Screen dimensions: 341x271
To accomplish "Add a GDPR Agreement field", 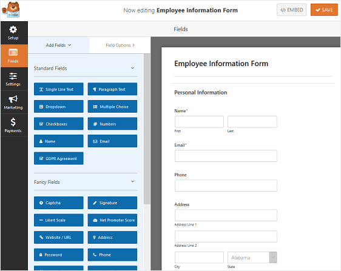I will click(58, 158).
